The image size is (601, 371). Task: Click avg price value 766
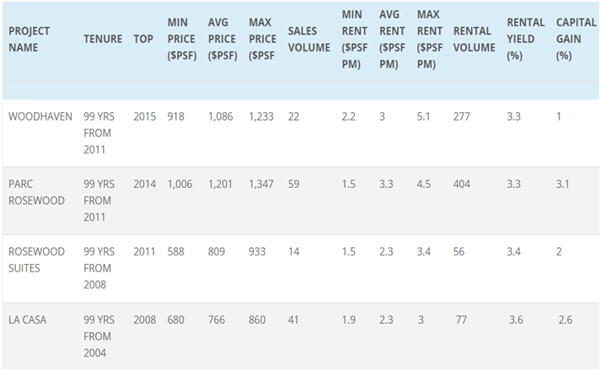click(x=216, y=320)
